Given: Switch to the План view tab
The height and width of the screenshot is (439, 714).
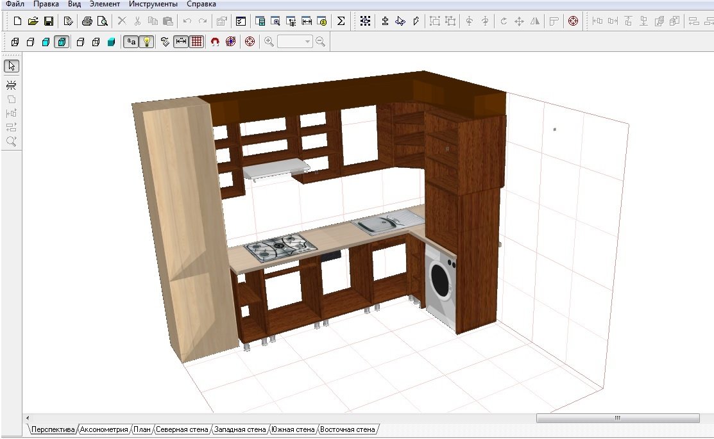Looking at the screenshot, I should tap(142, 429).
